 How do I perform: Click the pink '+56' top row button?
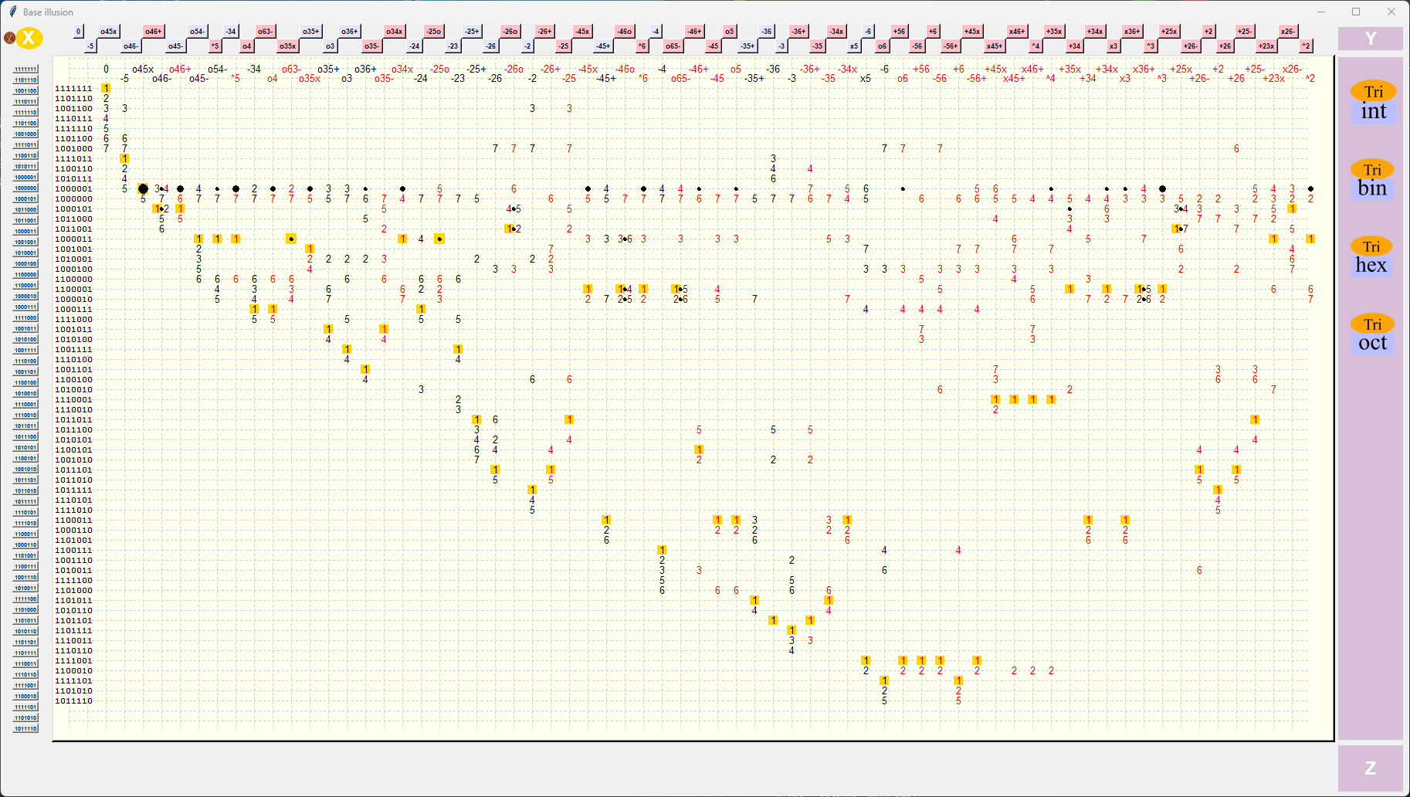899,31
